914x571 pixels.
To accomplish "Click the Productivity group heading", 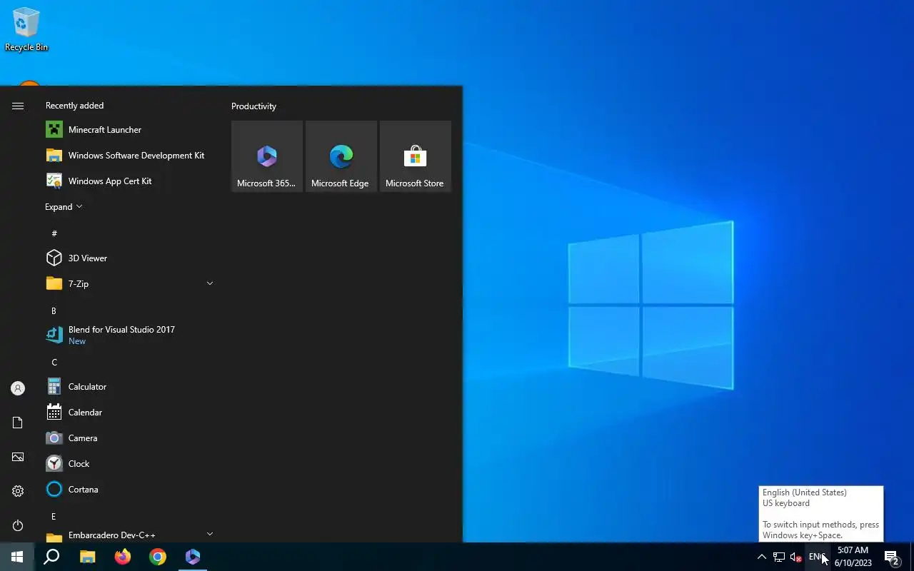I will pos(253,106).
